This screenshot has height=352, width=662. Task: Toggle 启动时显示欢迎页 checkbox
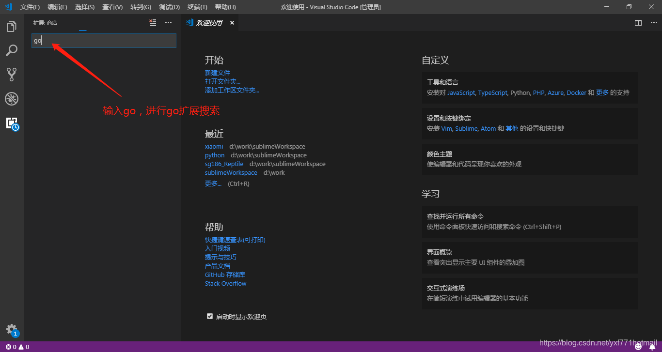[x=210, y=316]
